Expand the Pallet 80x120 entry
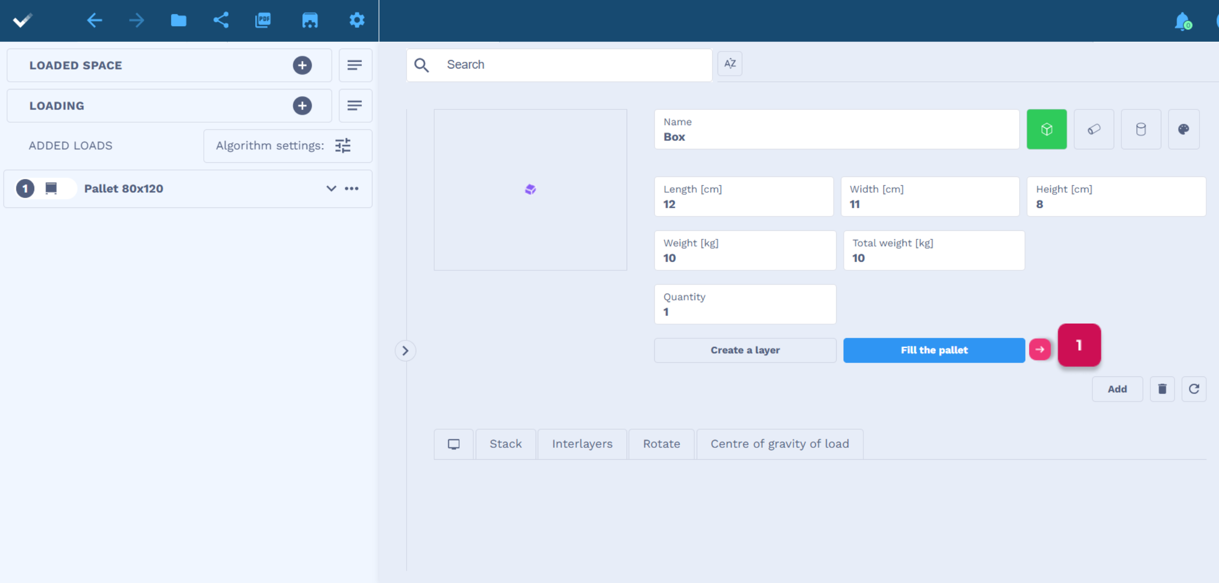Image resolution: width=1219 pixels, height=583 pixels. click(x=331, y=188)
